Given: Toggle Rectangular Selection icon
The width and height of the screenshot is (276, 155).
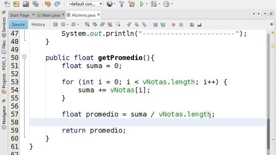Looking at the screenshot, I should tap(118, 25).
